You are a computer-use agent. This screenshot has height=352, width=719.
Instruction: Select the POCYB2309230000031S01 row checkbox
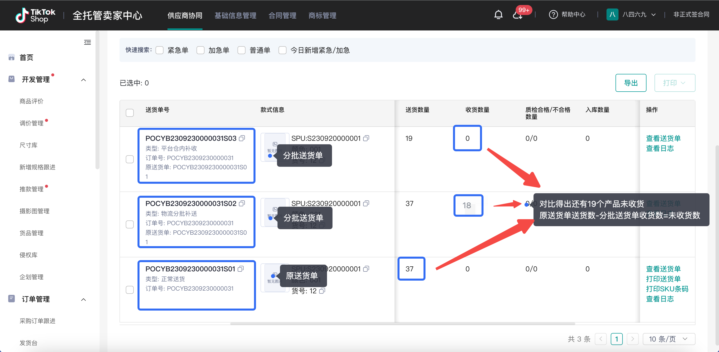(x=130, y=290)
